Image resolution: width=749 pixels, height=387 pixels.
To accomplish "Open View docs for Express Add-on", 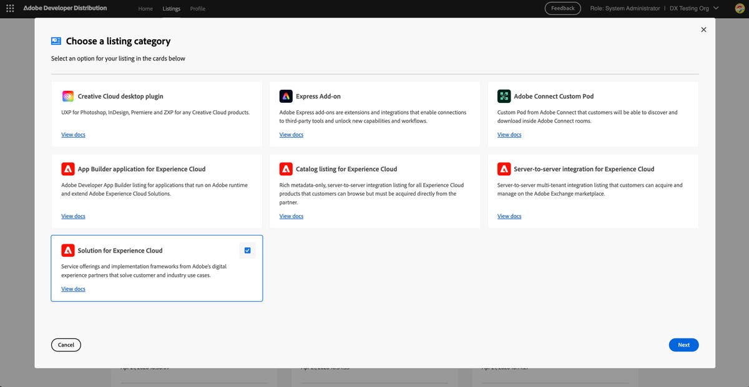I will (291, 135).
